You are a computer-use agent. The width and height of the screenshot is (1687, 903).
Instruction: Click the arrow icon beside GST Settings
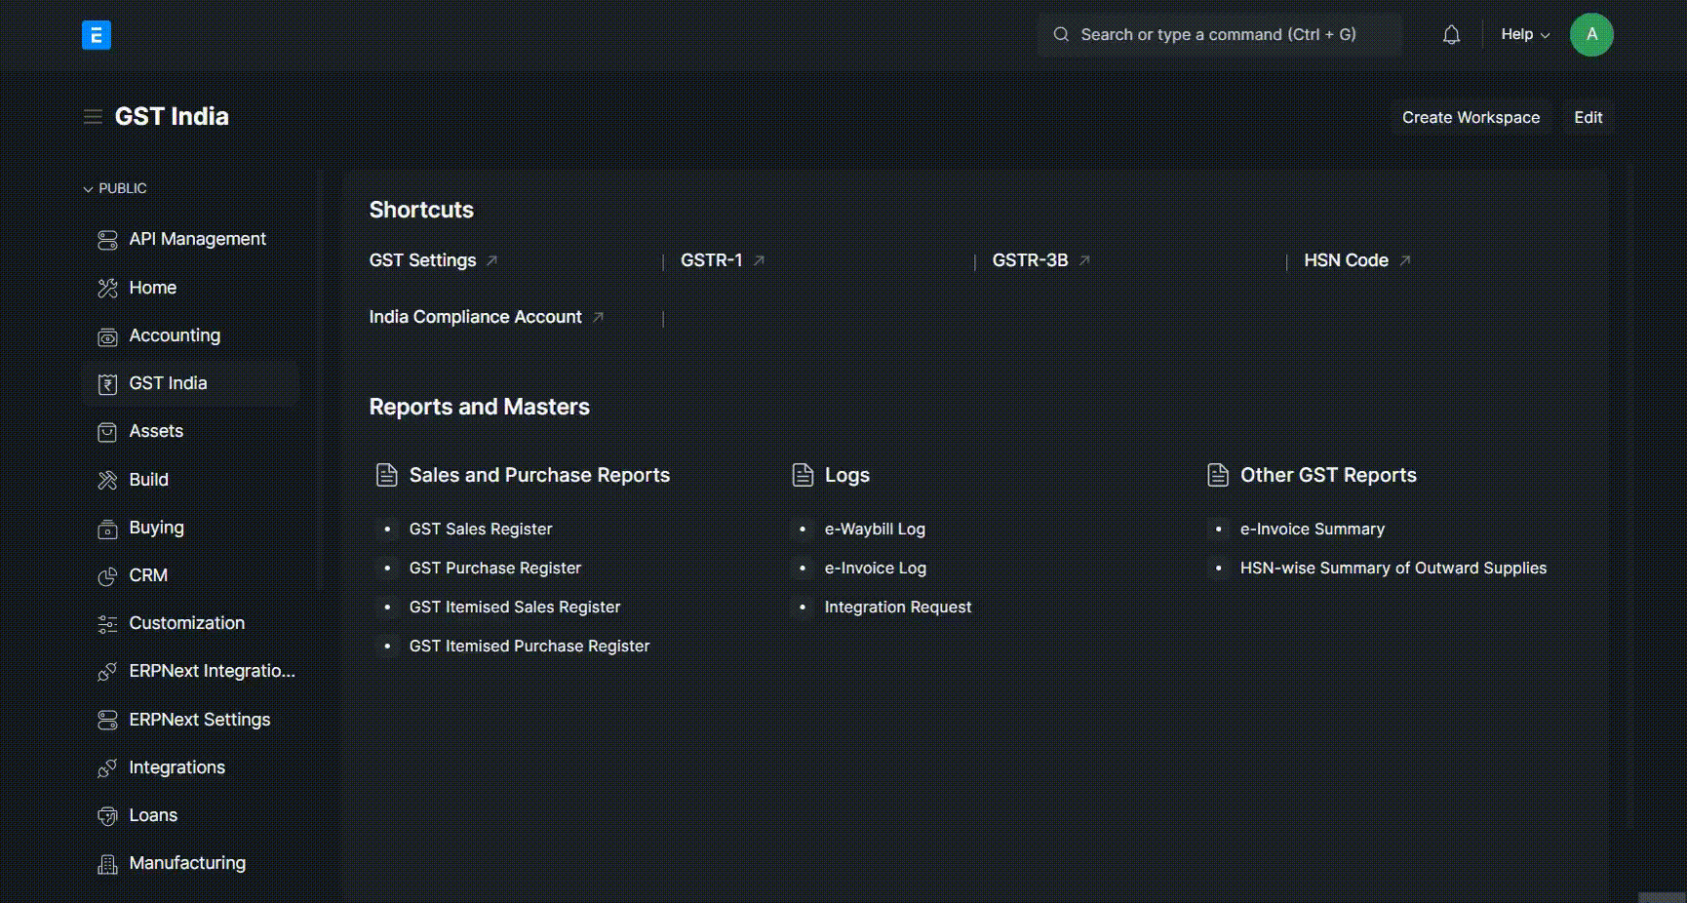[492, 260]
